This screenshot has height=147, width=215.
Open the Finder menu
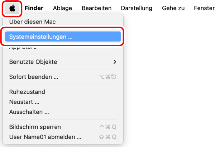point(34,8)
